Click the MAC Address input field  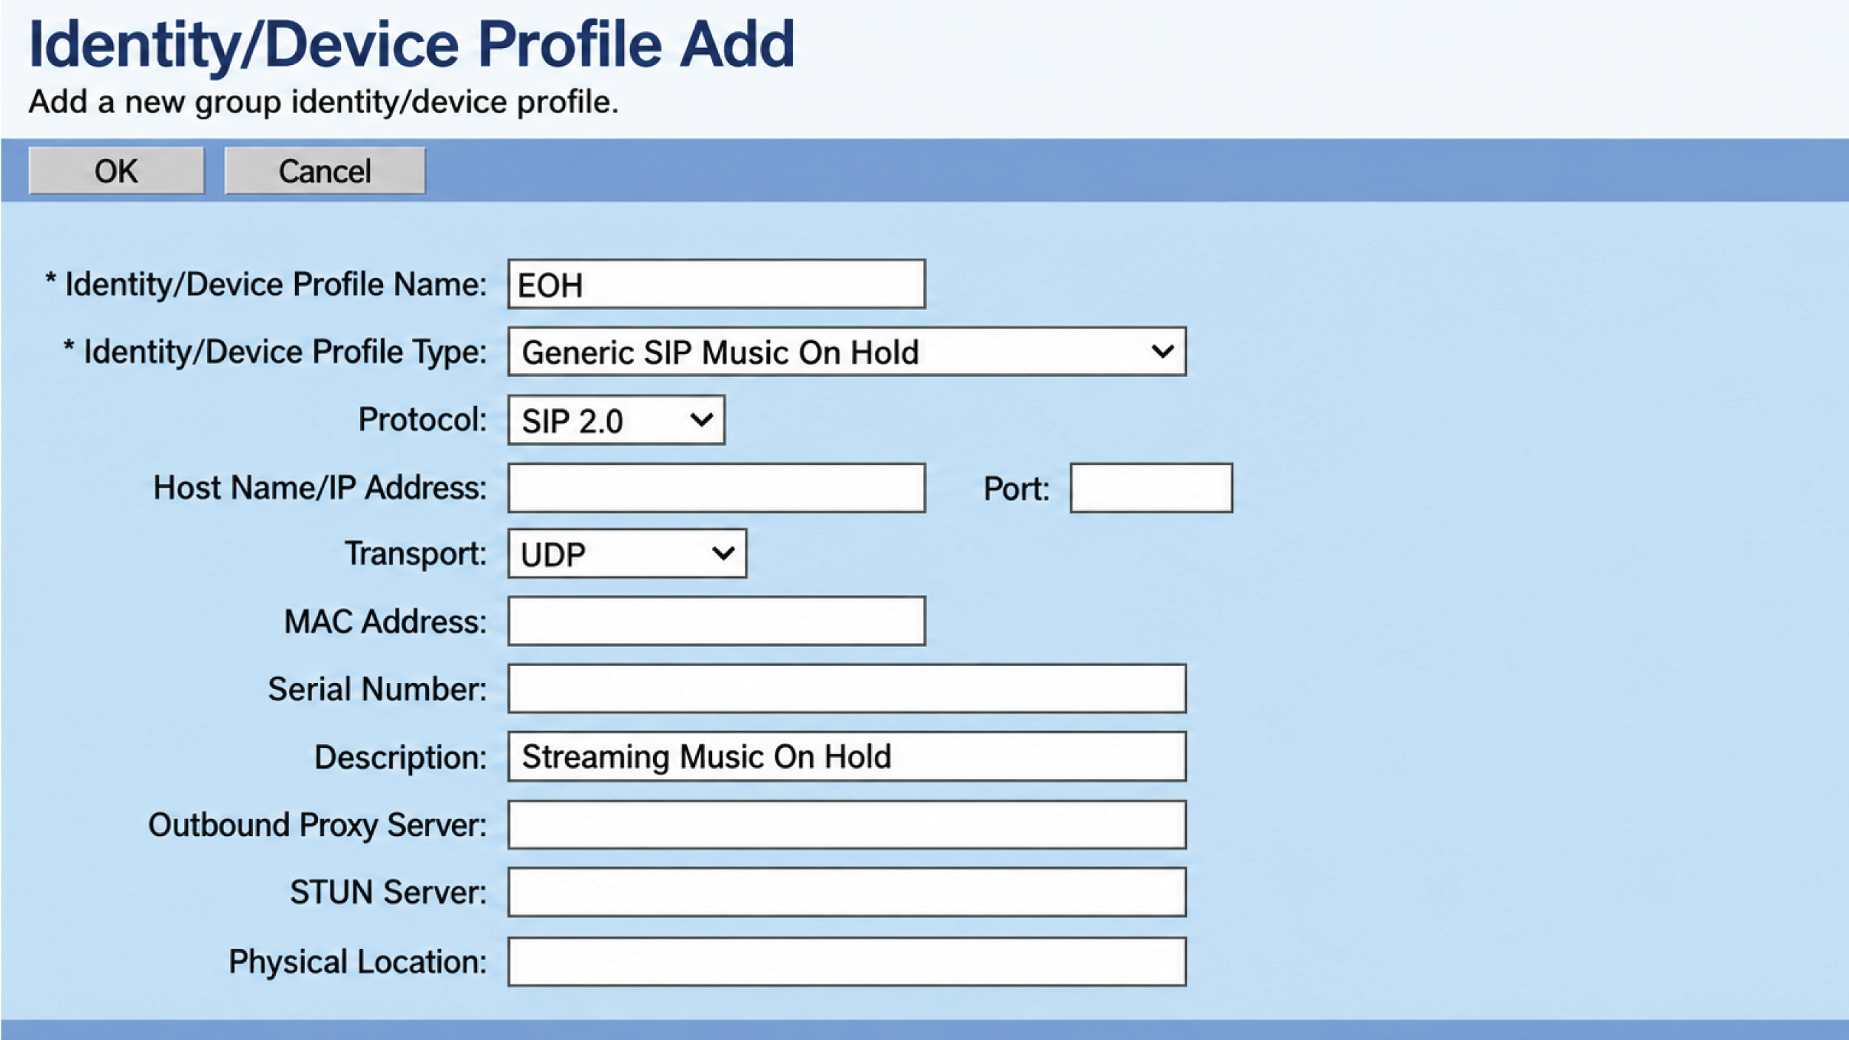pos(716,621)
